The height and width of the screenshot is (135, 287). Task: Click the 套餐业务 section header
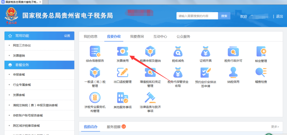[x=39, y=65]
